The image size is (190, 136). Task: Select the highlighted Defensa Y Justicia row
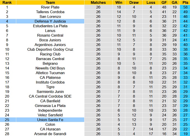pyautogui.click(x=50, y=21)
